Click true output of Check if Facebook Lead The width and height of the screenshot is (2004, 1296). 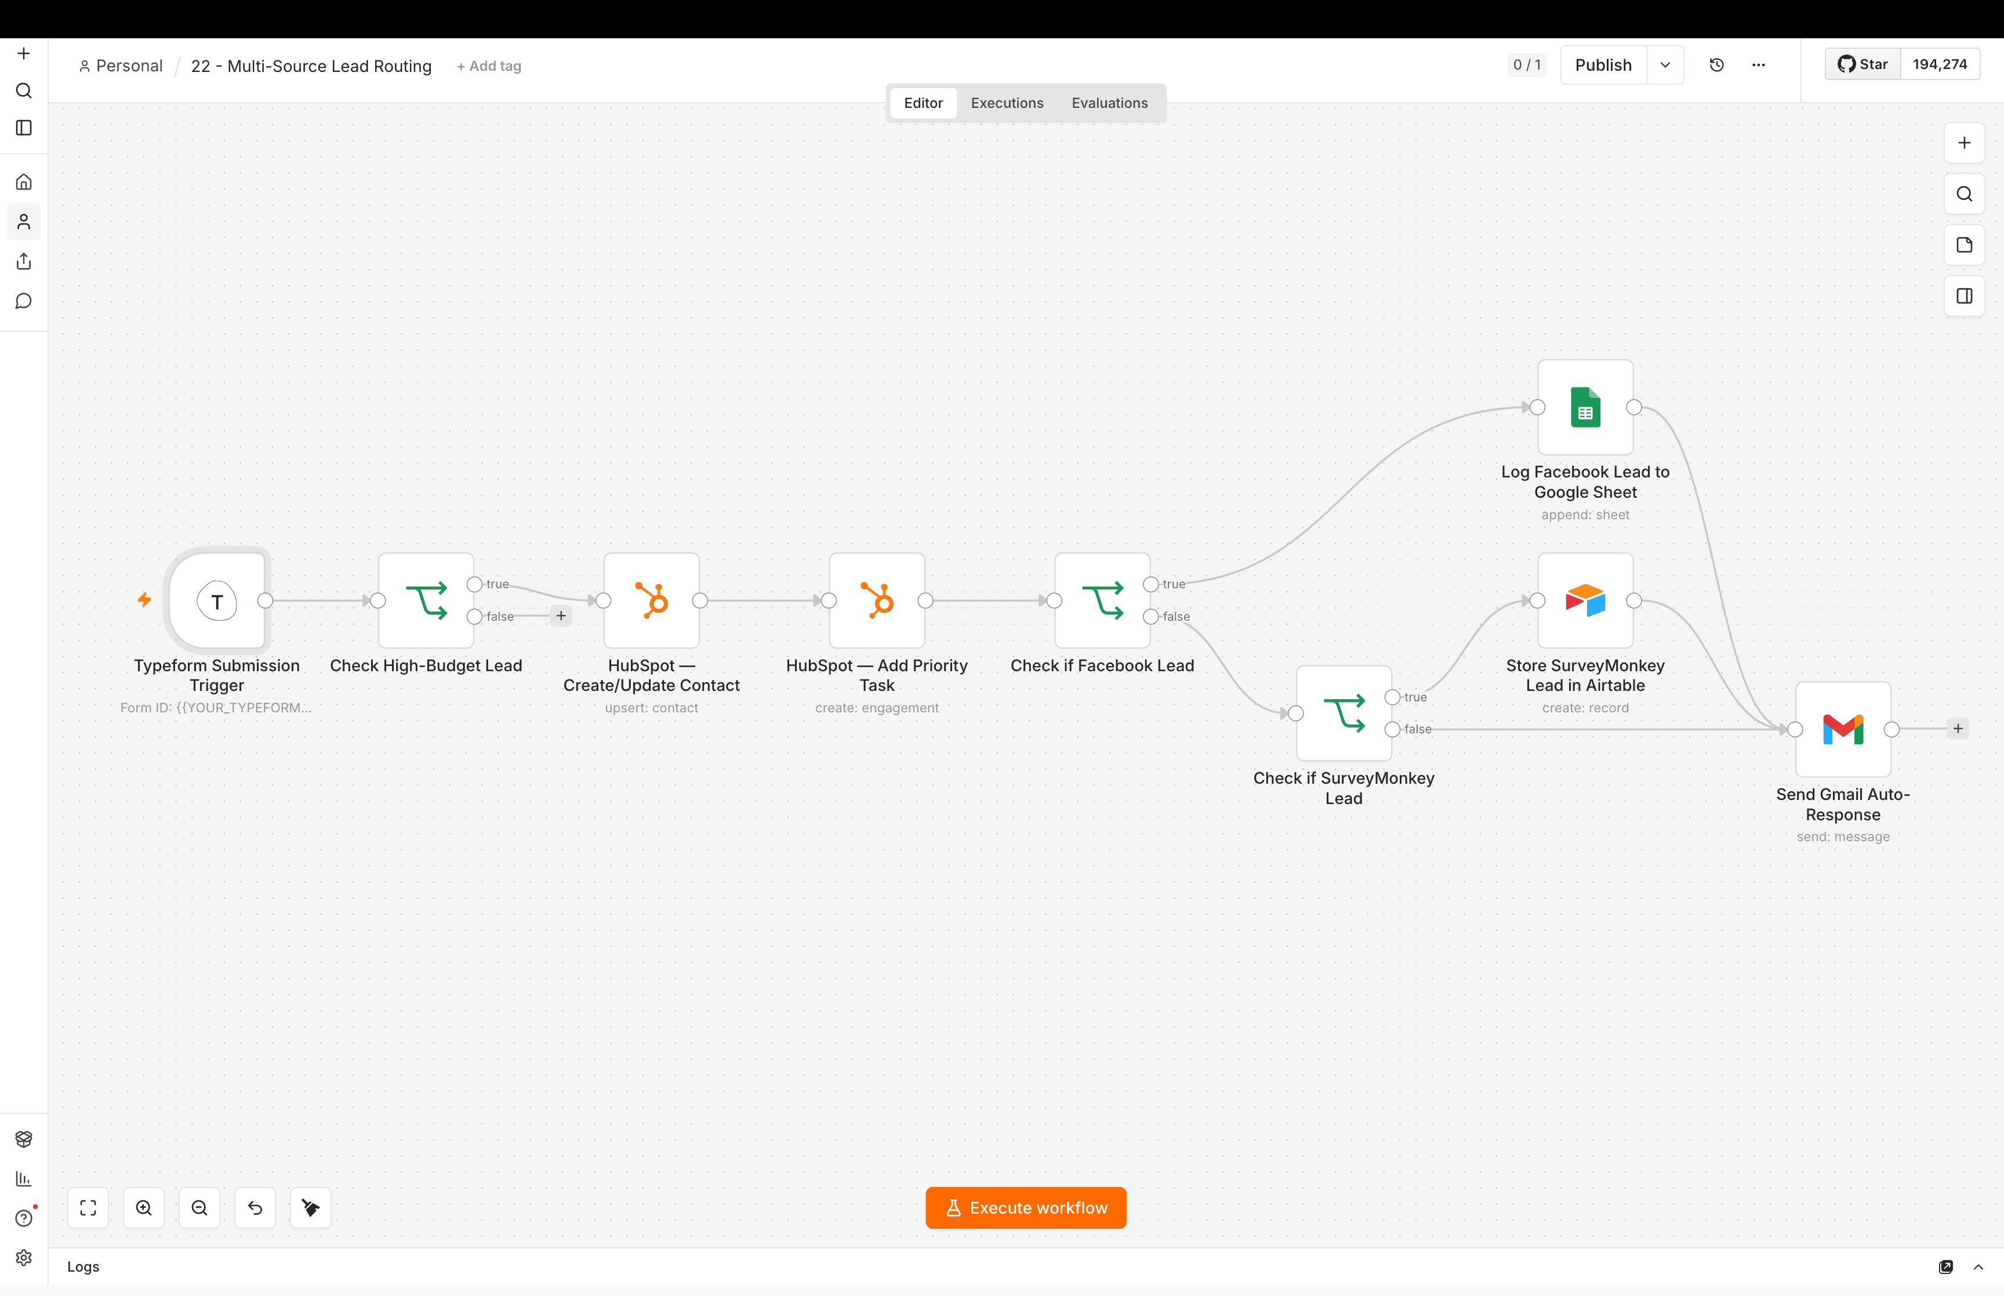(1150, 584)
